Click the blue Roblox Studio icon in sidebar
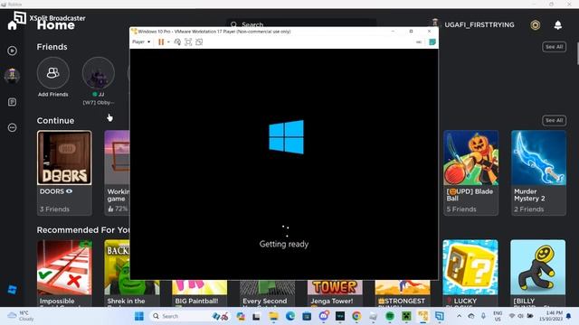Screen dimensions: 579x325 tap(12, 290)
